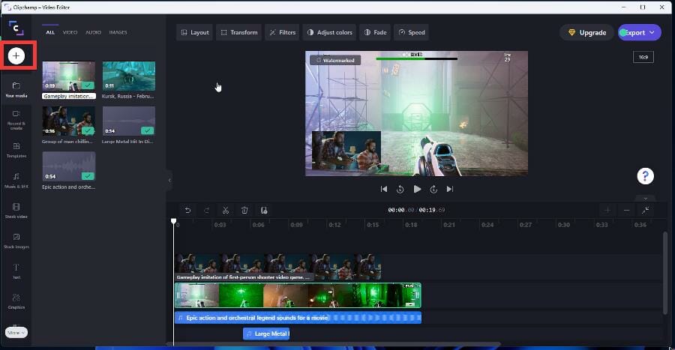Delete selected clip with trash icon
The image size is (675, 350).
tap(244, 211)
